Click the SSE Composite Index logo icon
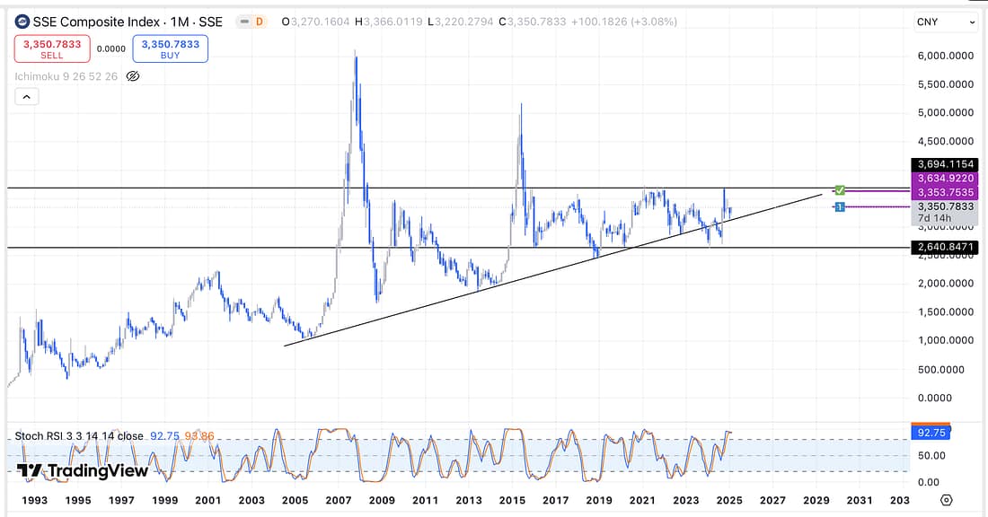This screenshot has width=988, height=517. [x=22, y=22]
